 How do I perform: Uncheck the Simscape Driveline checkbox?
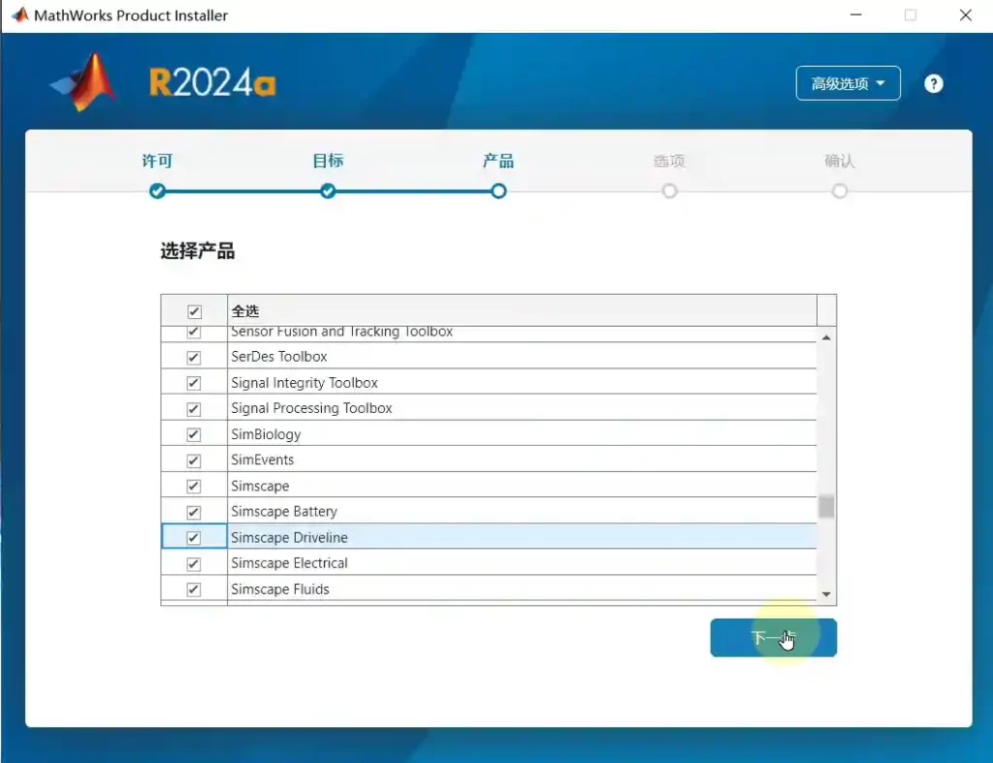194,537
